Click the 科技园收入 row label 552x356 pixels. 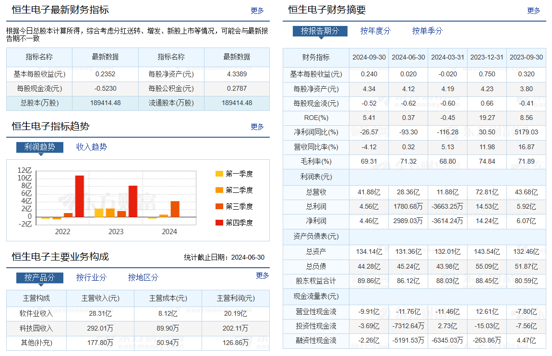click(x=36, y=329)
